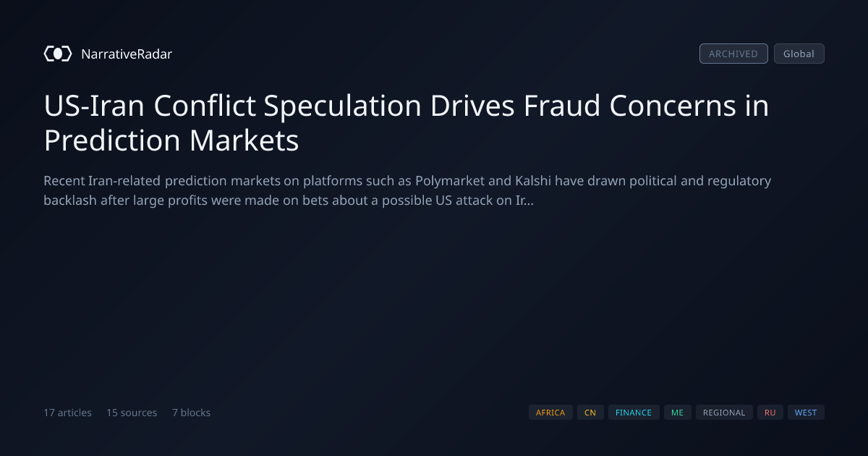868x456 pixels.
Task: Select the ARCHIVED status badge
Action: tap(733, 54)
